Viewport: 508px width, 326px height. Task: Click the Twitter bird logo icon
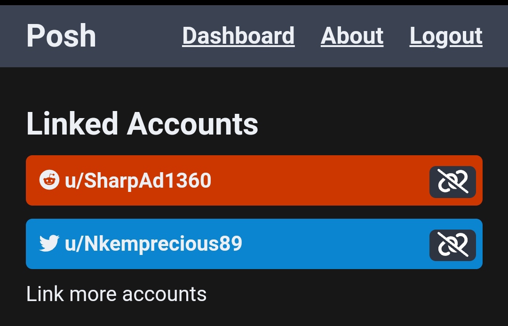point(49,243)
